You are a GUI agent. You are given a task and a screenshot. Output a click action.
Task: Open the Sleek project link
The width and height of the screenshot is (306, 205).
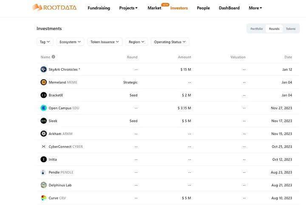click(53, 121)
